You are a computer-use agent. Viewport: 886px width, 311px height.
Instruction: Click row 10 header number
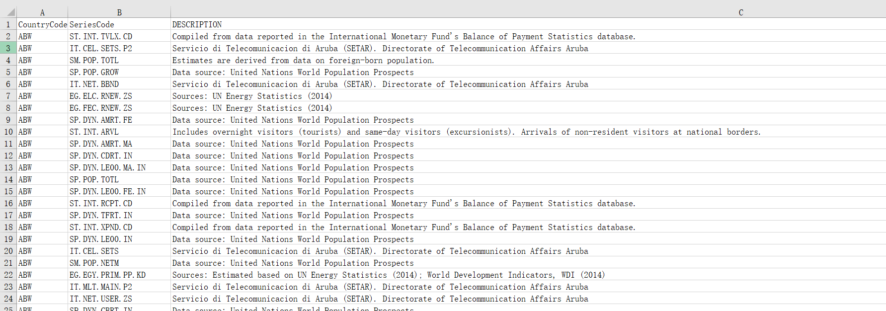click(x=8, y=132)
